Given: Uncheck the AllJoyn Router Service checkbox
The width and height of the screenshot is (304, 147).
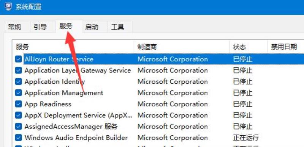Looking at the screenshot, I should coord(18,59).
